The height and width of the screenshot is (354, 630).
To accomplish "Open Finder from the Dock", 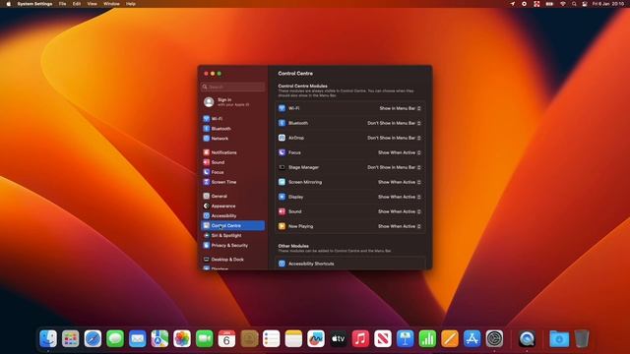I will tap(48, 338).
